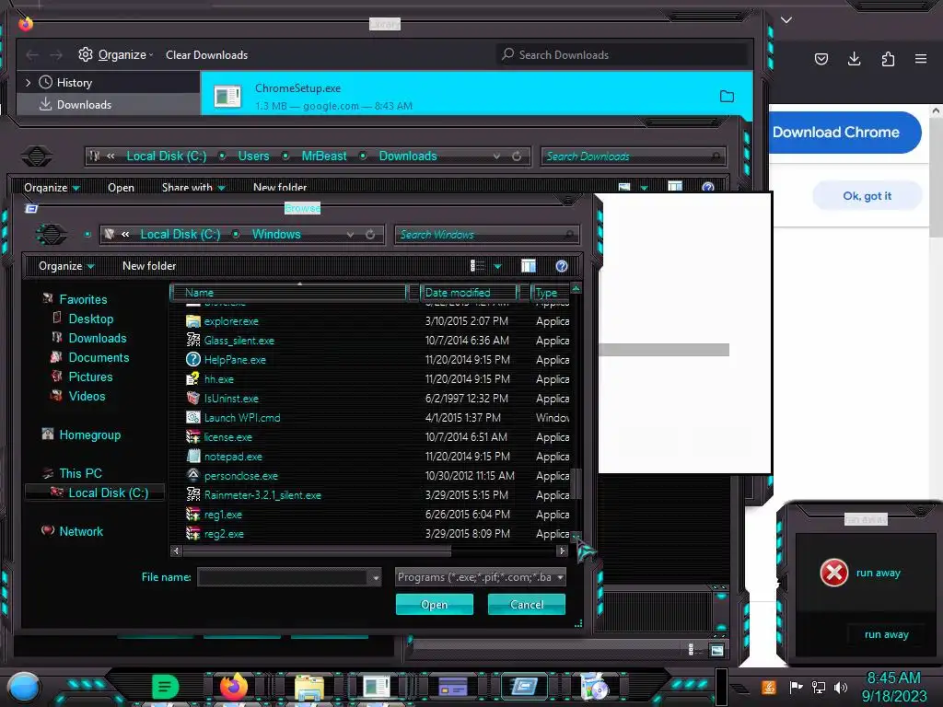Click Open in Downloads explorer toolbar

tap(121, 187)
